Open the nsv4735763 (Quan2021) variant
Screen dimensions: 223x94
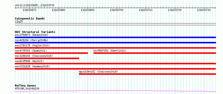tap(31, 51)
